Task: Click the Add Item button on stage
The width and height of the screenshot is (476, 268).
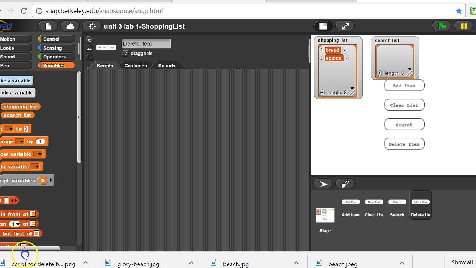Action: tap(404, 86)
